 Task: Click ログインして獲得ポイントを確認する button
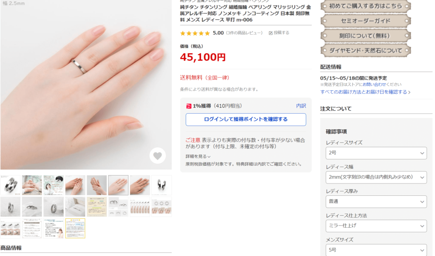pyautogui.click(x=246, y=119)
